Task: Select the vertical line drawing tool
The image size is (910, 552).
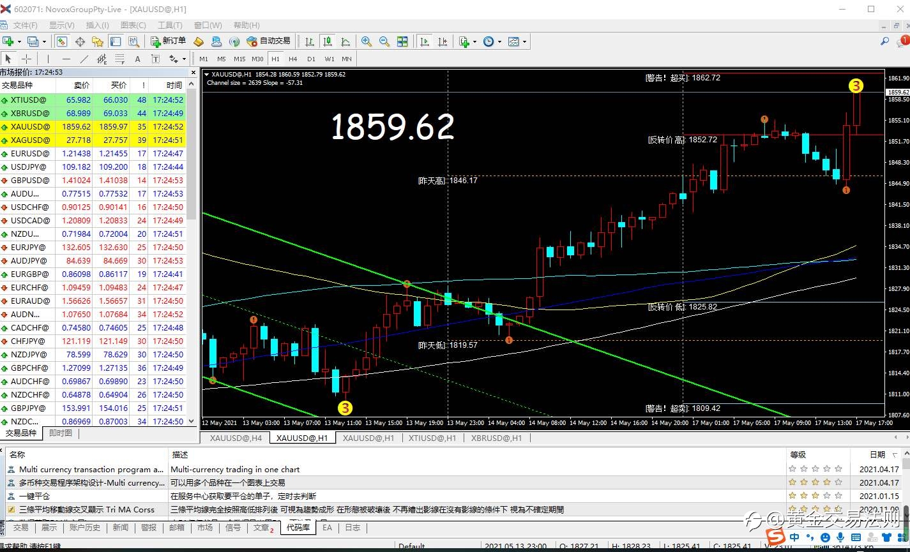Action: pyautogui.click(x=48, y=59)
